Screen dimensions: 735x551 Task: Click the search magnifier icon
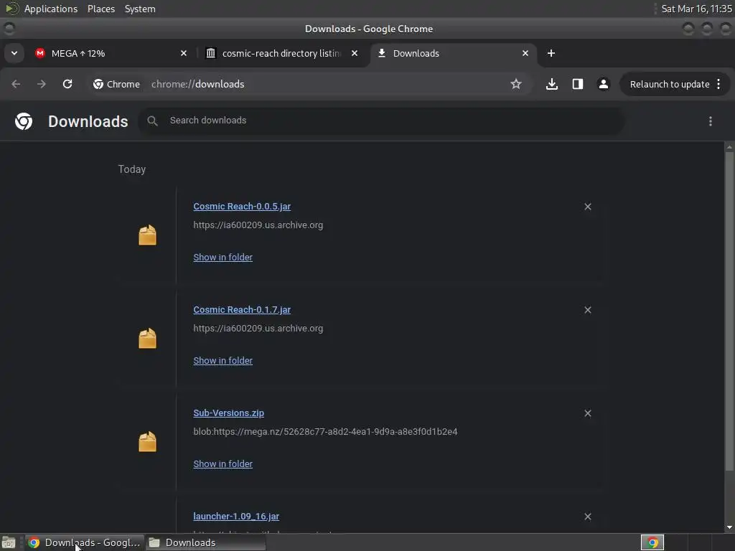pyautogui.click(x=152, y=121)
